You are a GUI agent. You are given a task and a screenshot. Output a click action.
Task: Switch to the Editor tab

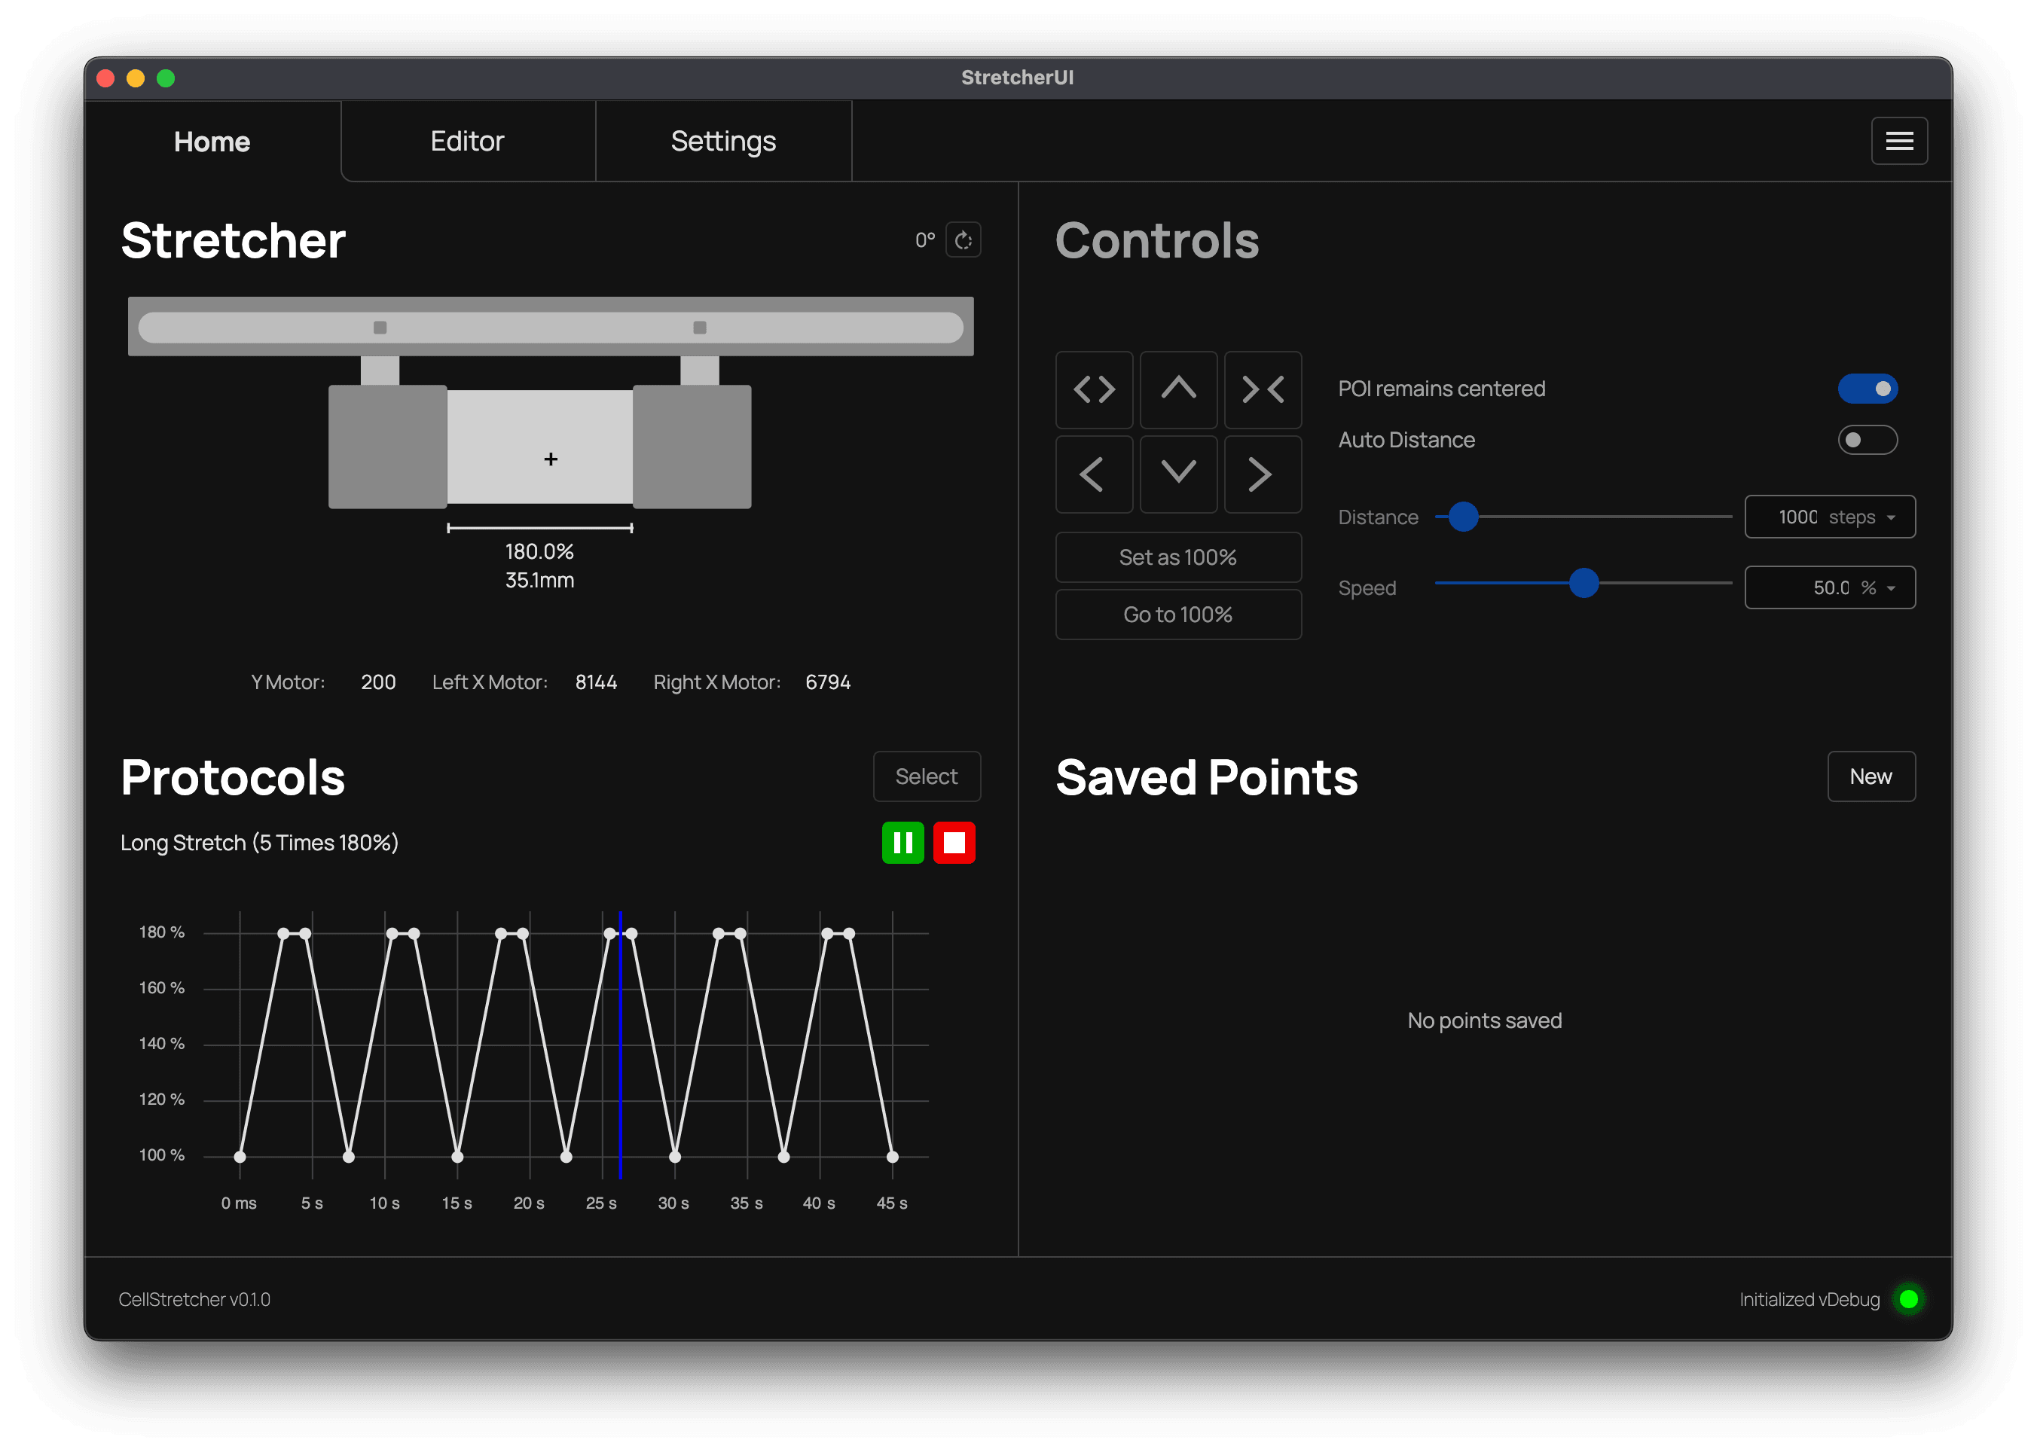point(468,142)
